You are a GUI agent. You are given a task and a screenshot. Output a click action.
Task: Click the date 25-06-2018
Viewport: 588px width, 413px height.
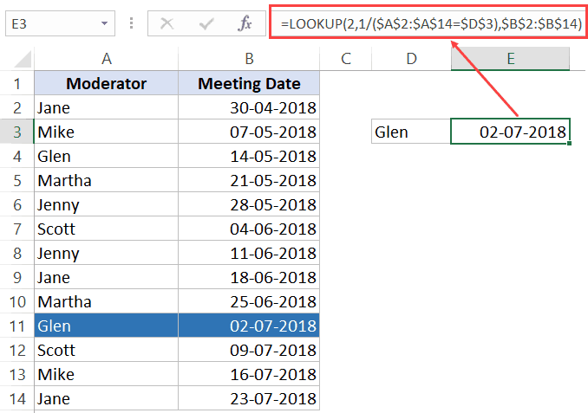coord(273,302)
